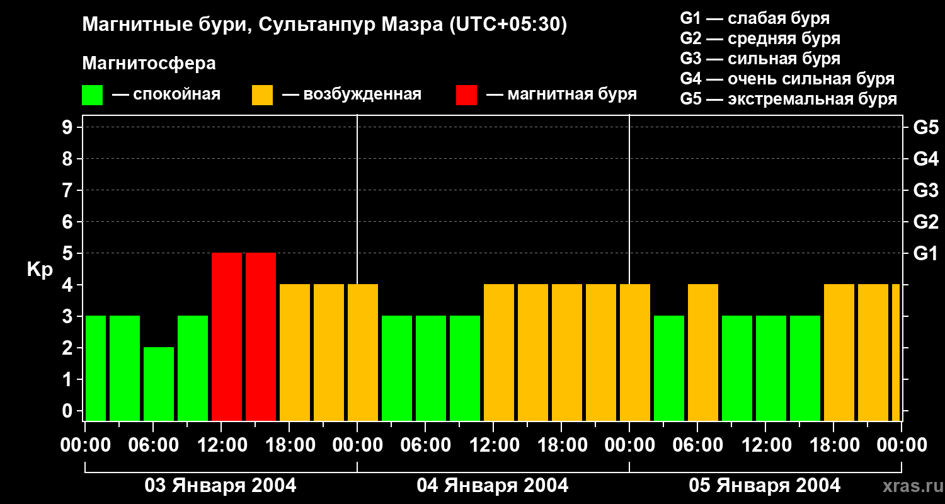Click the 12:00 time label above 03 Января
This screenshot has height=504, width=945.
point(221,445)
